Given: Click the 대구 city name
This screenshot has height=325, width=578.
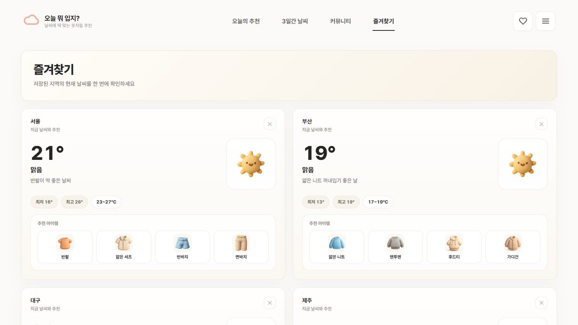Looking at the screenshot, I should pyautogui.click(x=36, y=300).
